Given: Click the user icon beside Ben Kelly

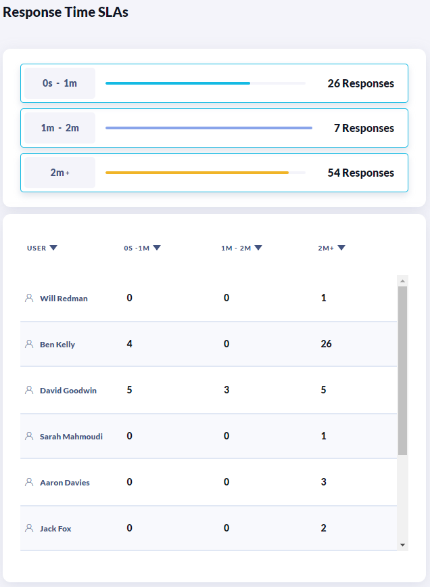Looking at the screenshot, I should pyautogui.click(x=29, y=344).
